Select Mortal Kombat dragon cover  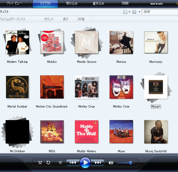(x=17, y=87)
